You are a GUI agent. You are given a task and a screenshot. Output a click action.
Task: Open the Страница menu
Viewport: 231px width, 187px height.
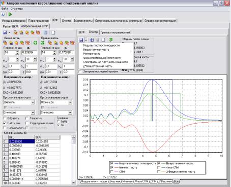tap(16, 9)
